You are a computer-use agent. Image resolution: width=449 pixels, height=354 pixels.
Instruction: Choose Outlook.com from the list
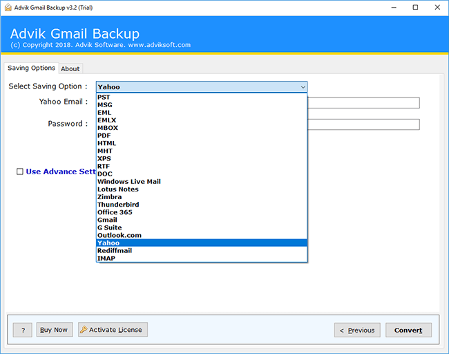pyautogui.click(x=202, y=235)
